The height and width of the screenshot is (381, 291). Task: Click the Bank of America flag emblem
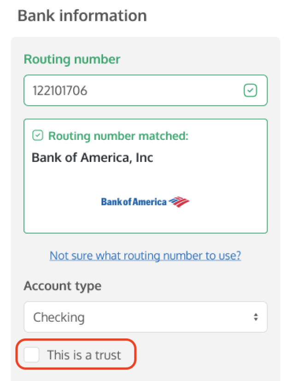[x=179, y=202]
